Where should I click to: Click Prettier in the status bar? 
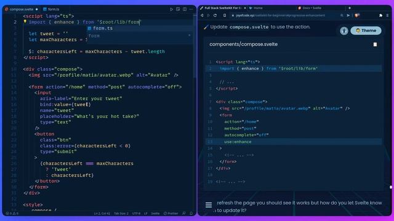coord(171,214)
